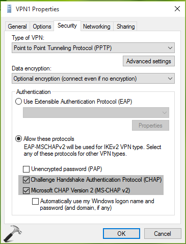Confirm with the OK button
Image resolution: width=186 pixels, height=244 pixels.
(x=121, y=233)
